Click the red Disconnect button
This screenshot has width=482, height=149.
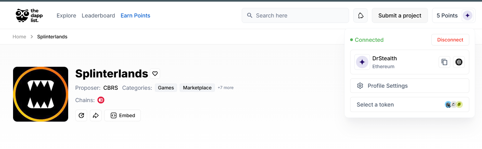coord(450,40)
